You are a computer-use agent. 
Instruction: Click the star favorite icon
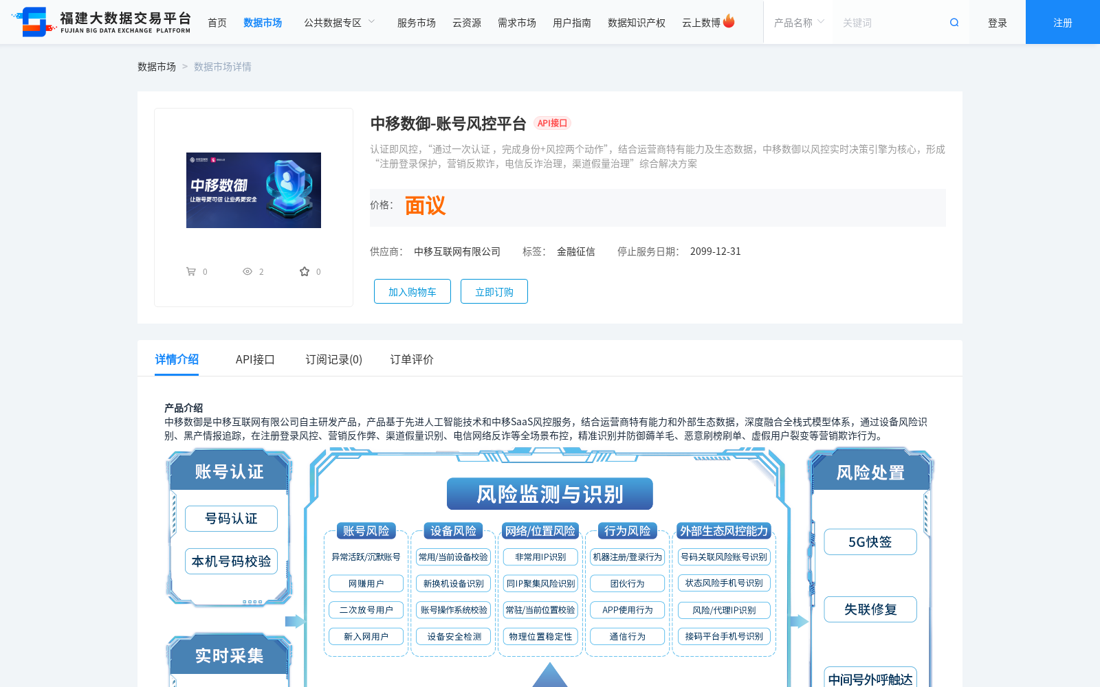click(305, 271)
